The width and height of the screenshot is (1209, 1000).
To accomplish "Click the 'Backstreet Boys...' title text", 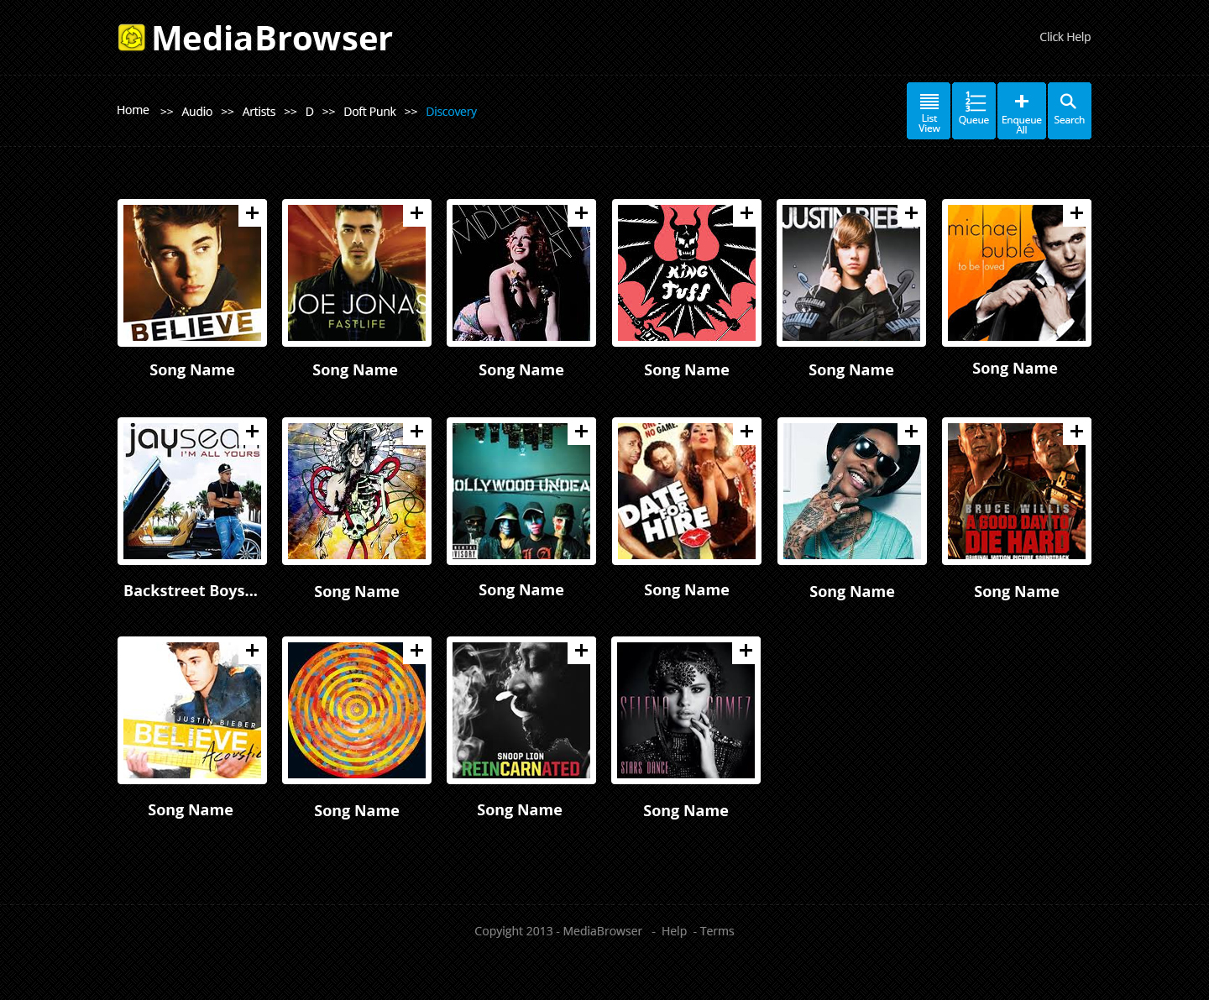I will (191, 591).
